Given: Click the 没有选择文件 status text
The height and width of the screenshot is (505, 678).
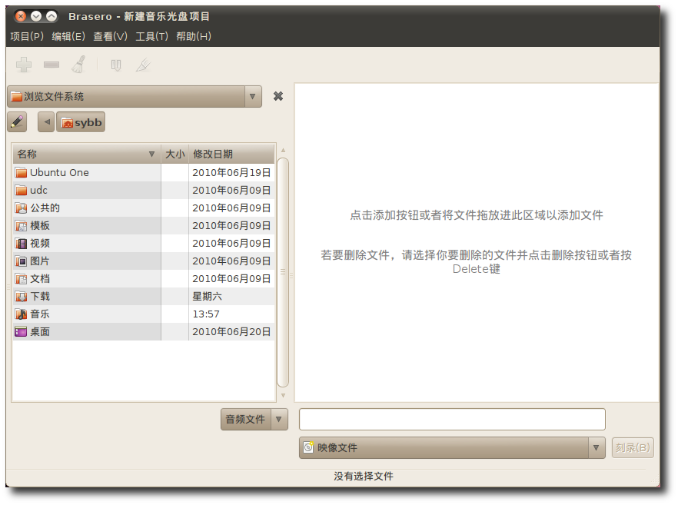Looking at the screenshot, I should (363, 476).
